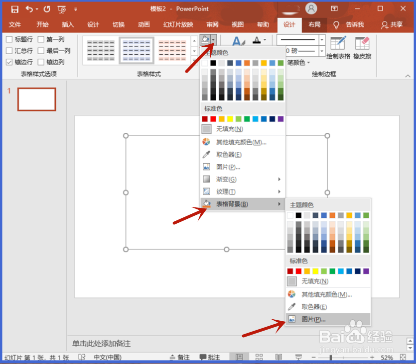Switch to reading view icon

pyautogui.click(x=278, y=358)
